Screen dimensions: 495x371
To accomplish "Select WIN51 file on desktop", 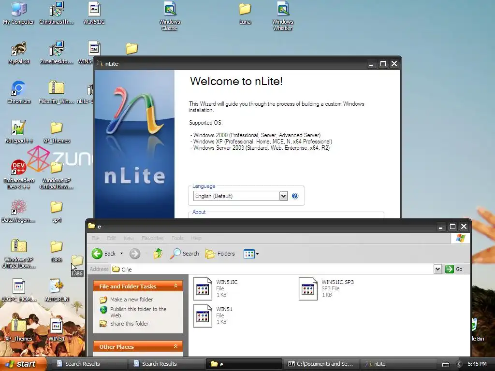I will coord(57,329).
